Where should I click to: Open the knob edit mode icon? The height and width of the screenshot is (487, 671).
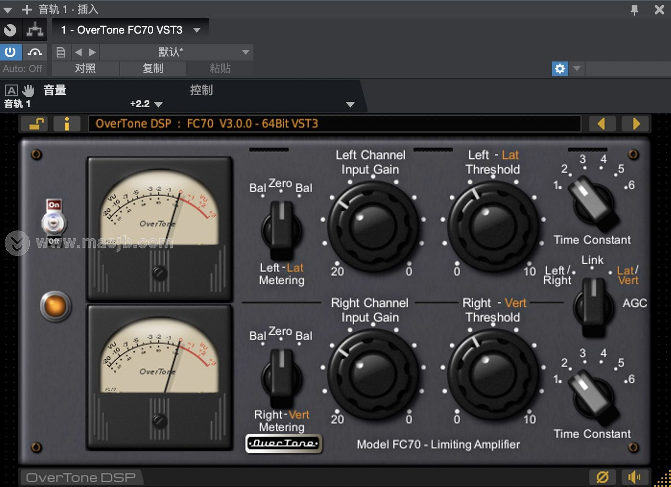pyautogui.click(x=10, y=30)
